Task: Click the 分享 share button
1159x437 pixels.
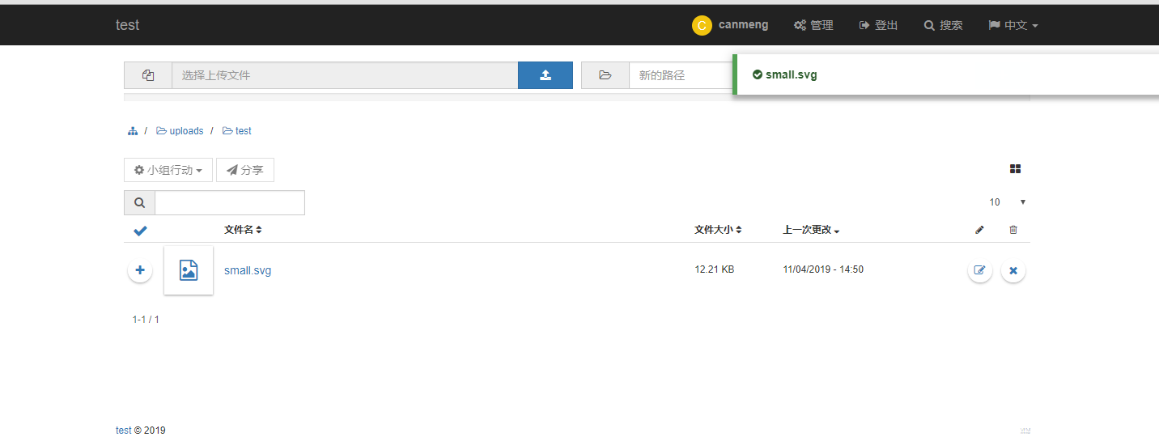Action: 245,170
